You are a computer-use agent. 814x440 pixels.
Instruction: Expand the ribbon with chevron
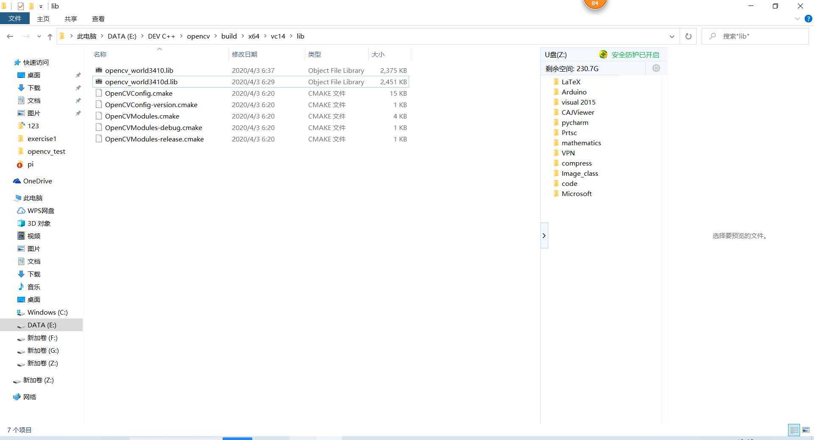[797, 19]
